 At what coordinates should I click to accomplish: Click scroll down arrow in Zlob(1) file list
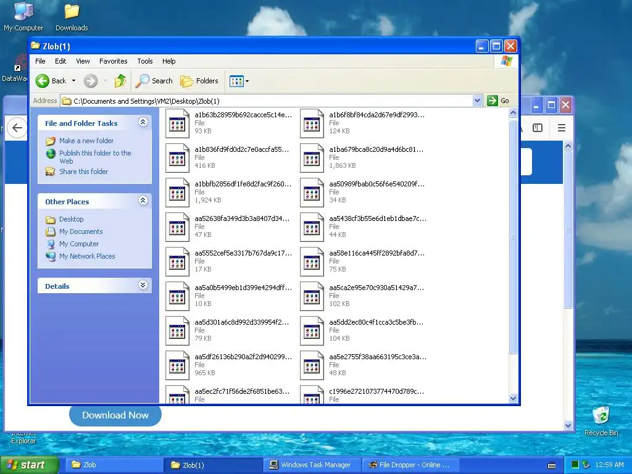tap(513, 399)
